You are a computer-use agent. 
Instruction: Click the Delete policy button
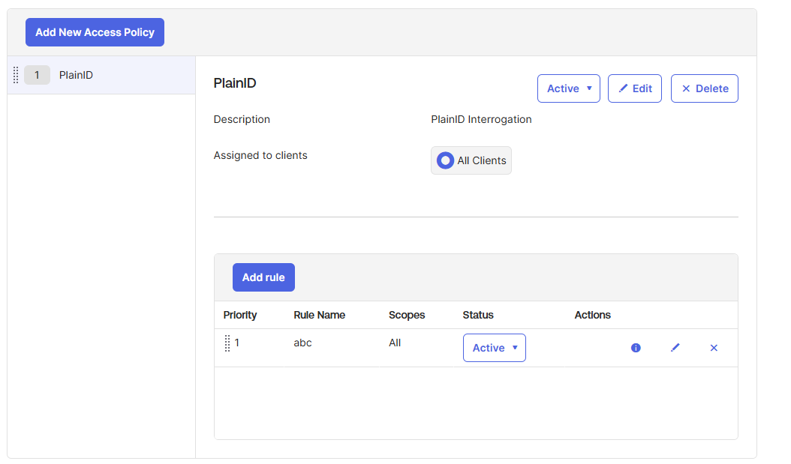coord(704,88)
